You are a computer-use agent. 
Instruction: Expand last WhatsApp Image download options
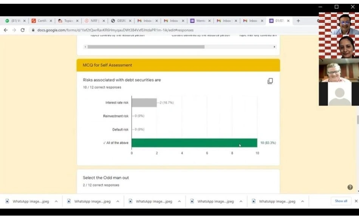pyautogui.click(x=302, y=201)
